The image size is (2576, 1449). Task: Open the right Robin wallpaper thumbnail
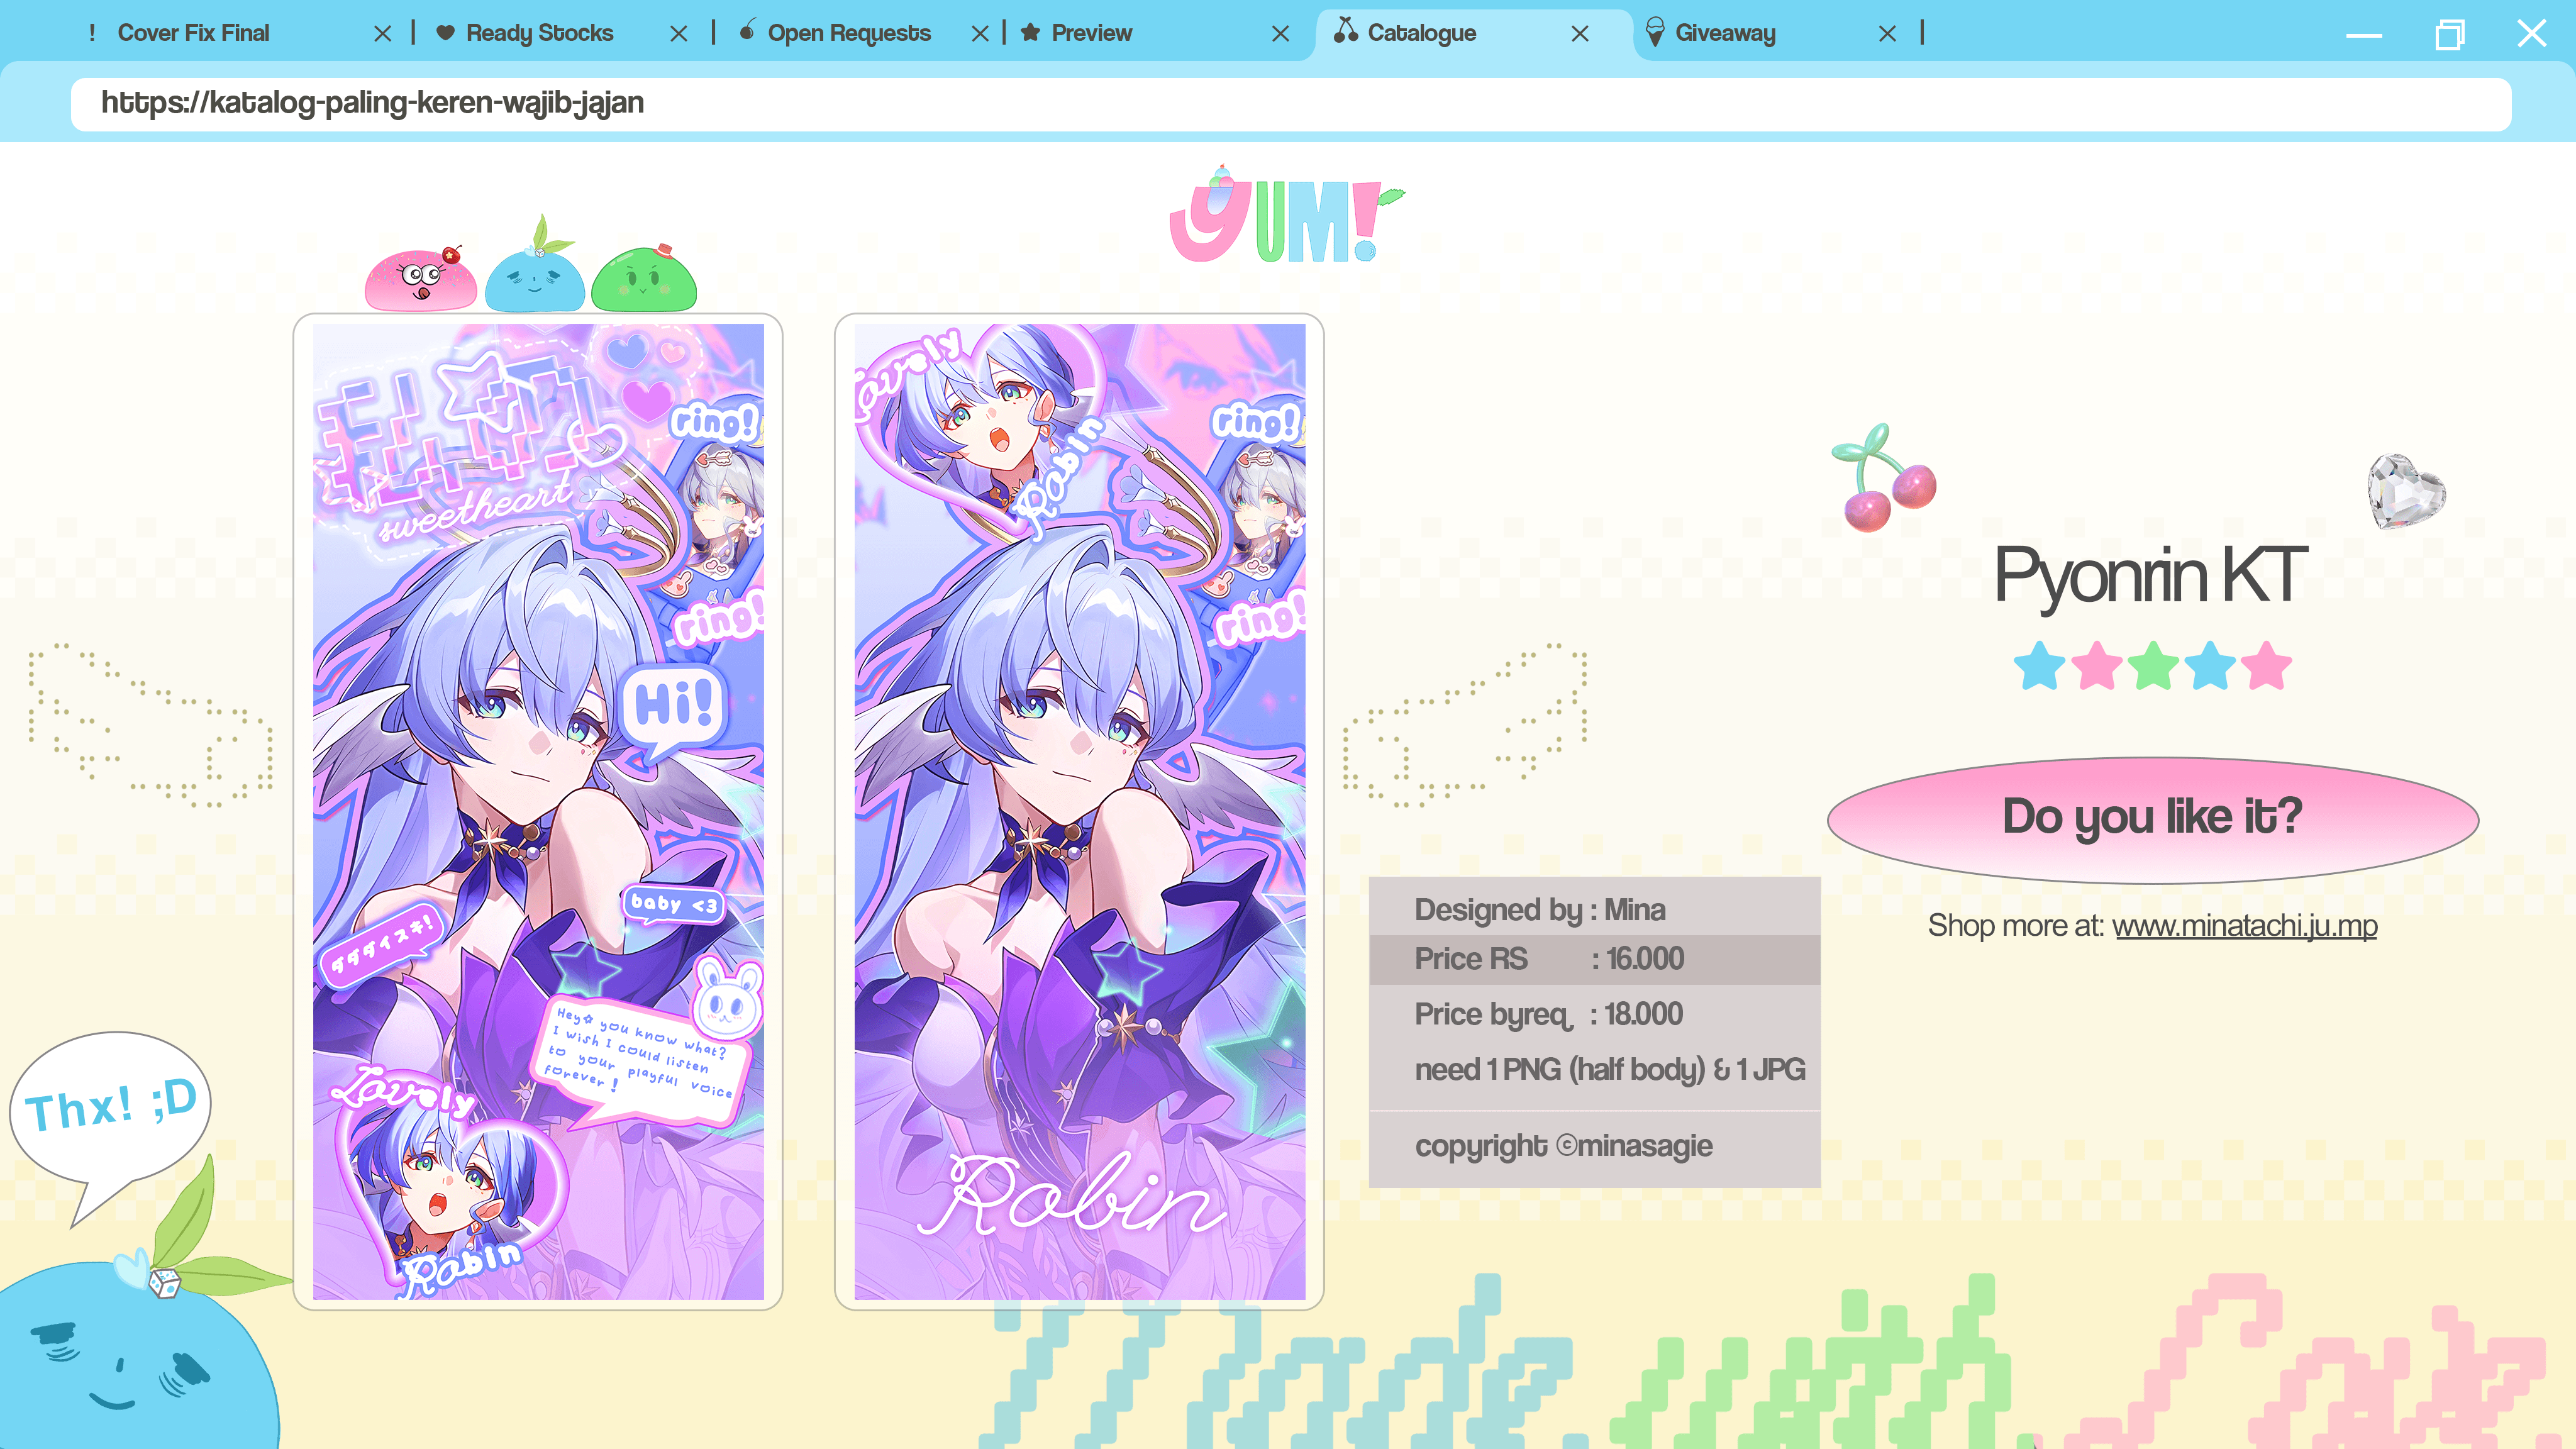(x=1079, y=811)
